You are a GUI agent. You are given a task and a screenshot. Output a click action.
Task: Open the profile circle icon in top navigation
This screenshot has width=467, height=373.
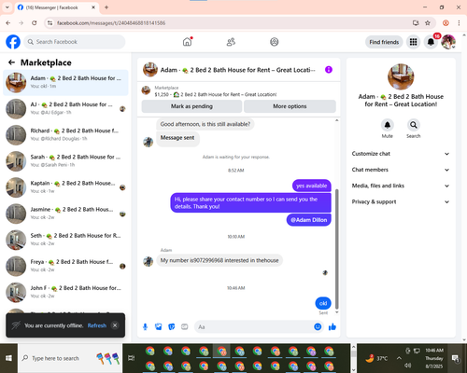274,42
